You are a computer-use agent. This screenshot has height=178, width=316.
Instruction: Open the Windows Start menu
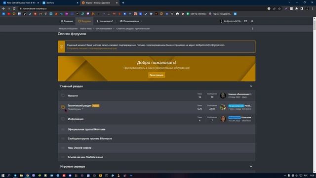(x=3, y=176)
